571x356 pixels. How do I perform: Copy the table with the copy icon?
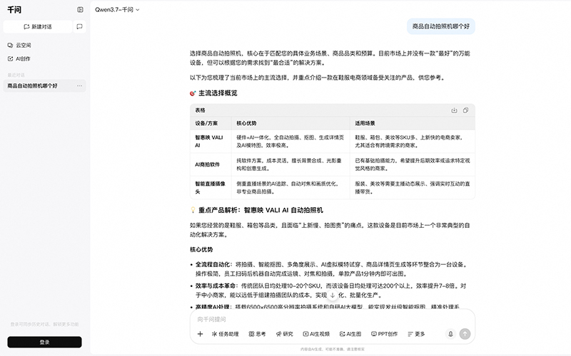465,110
